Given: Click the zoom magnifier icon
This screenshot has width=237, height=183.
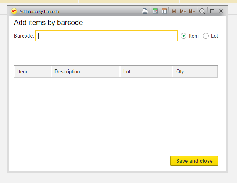Looking at the screenshot, I should 202,12.
